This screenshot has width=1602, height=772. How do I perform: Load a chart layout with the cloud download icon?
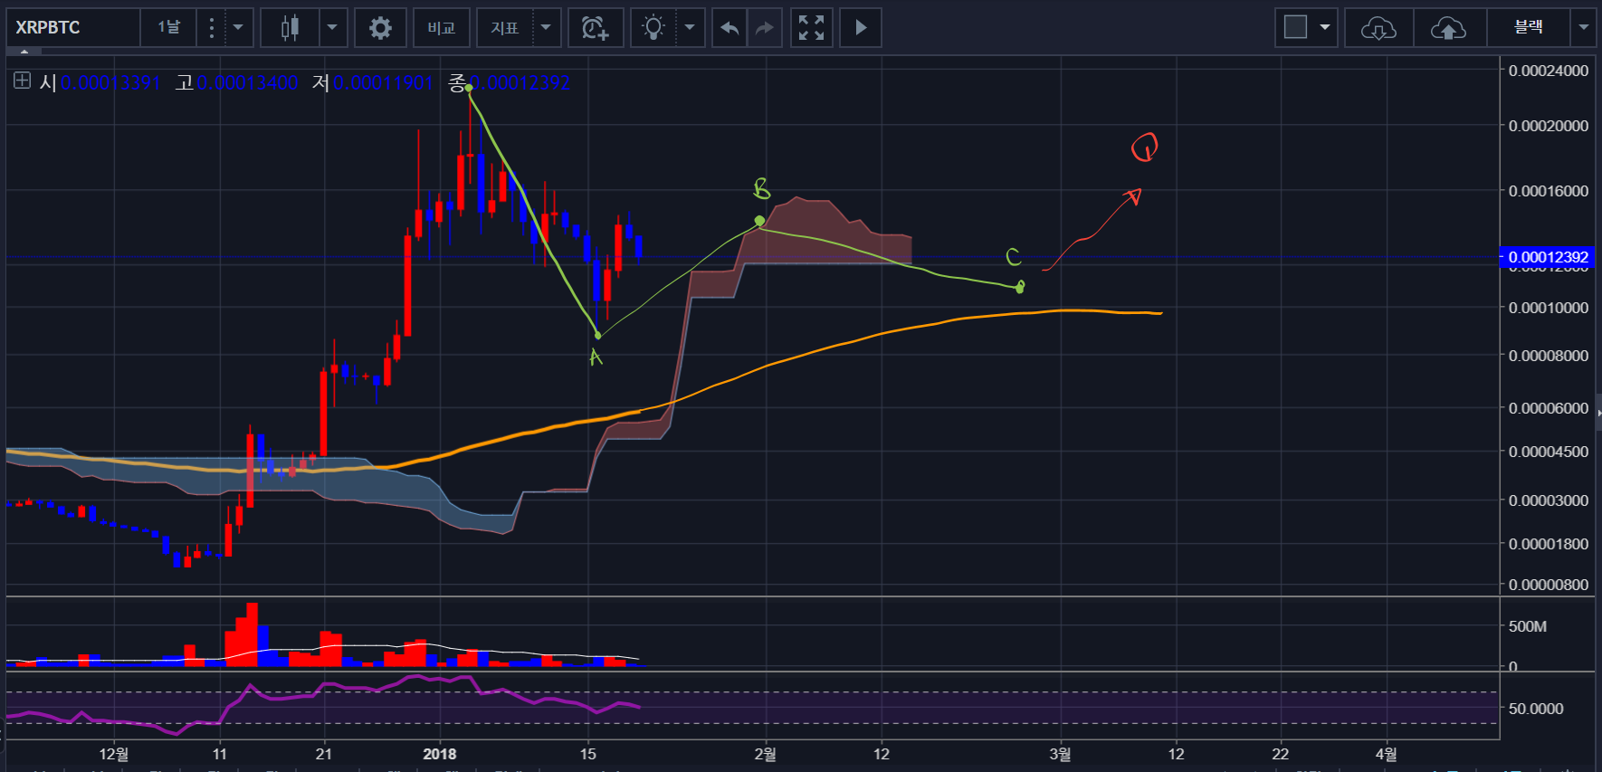(x=1378, y=28)
